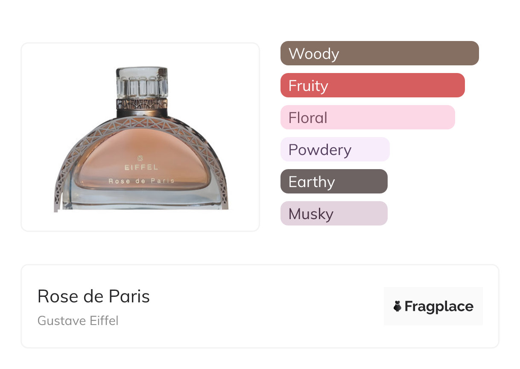Select the Woody accord bar
This screenshot has height=369, width=520.
click(x=379, y=53)
